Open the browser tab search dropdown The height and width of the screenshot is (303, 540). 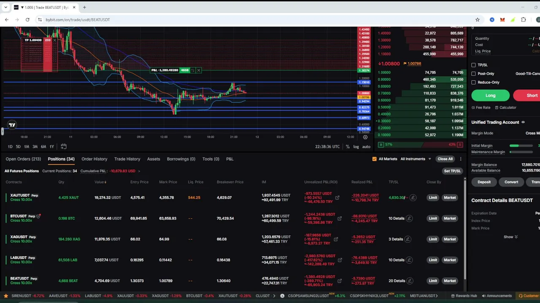pos(6,7)
